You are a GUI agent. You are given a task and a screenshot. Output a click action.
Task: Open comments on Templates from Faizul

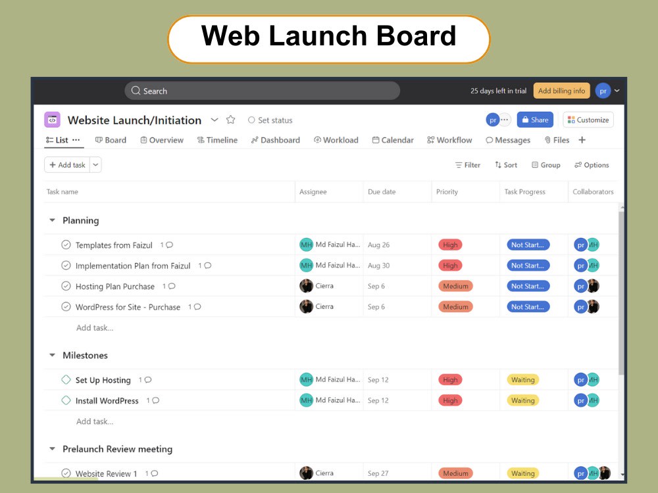click(167, 245)
